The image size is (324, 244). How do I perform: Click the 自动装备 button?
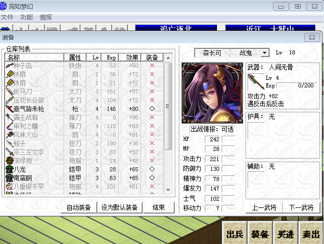point(78,207)
